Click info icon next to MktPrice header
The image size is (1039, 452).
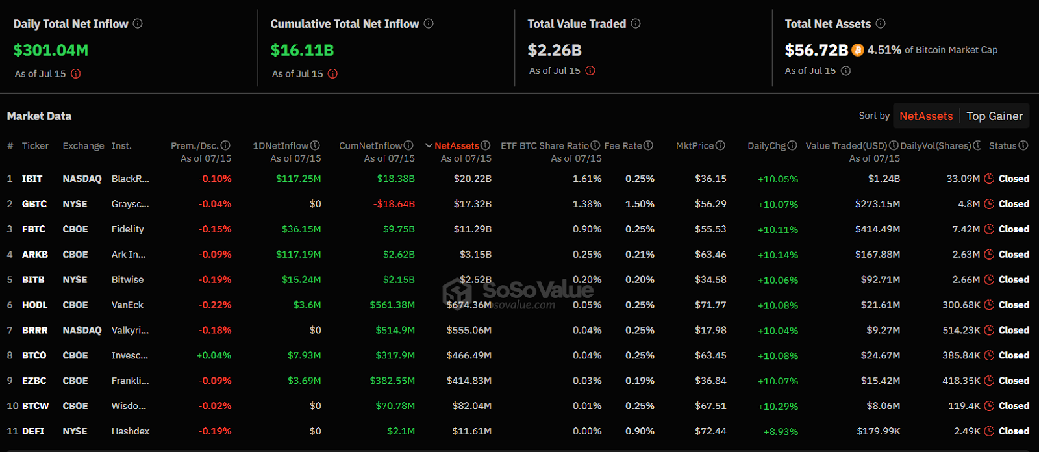coord(720,145)
